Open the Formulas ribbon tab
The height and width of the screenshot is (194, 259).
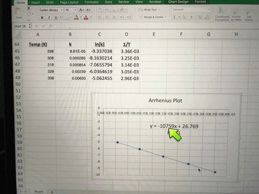(x=91, y=2)
